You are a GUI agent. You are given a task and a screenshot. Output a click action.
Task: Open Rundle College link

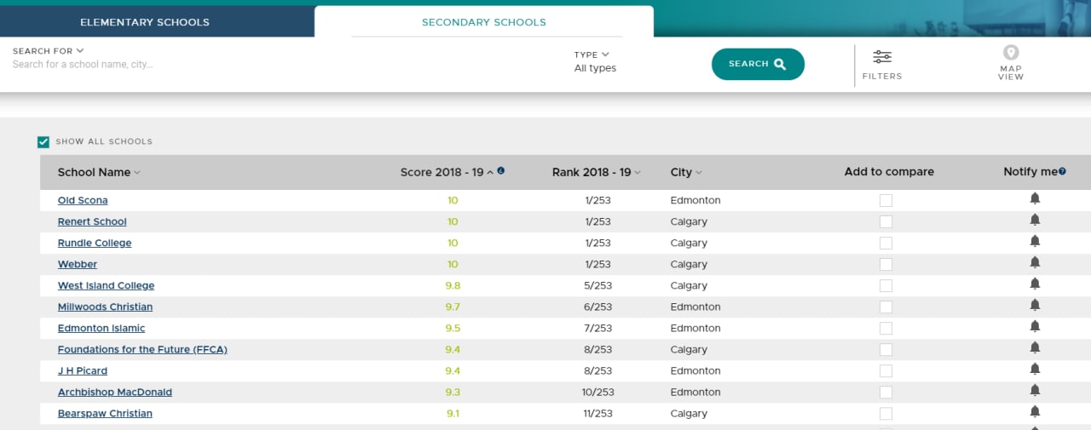tap(95, 243)
